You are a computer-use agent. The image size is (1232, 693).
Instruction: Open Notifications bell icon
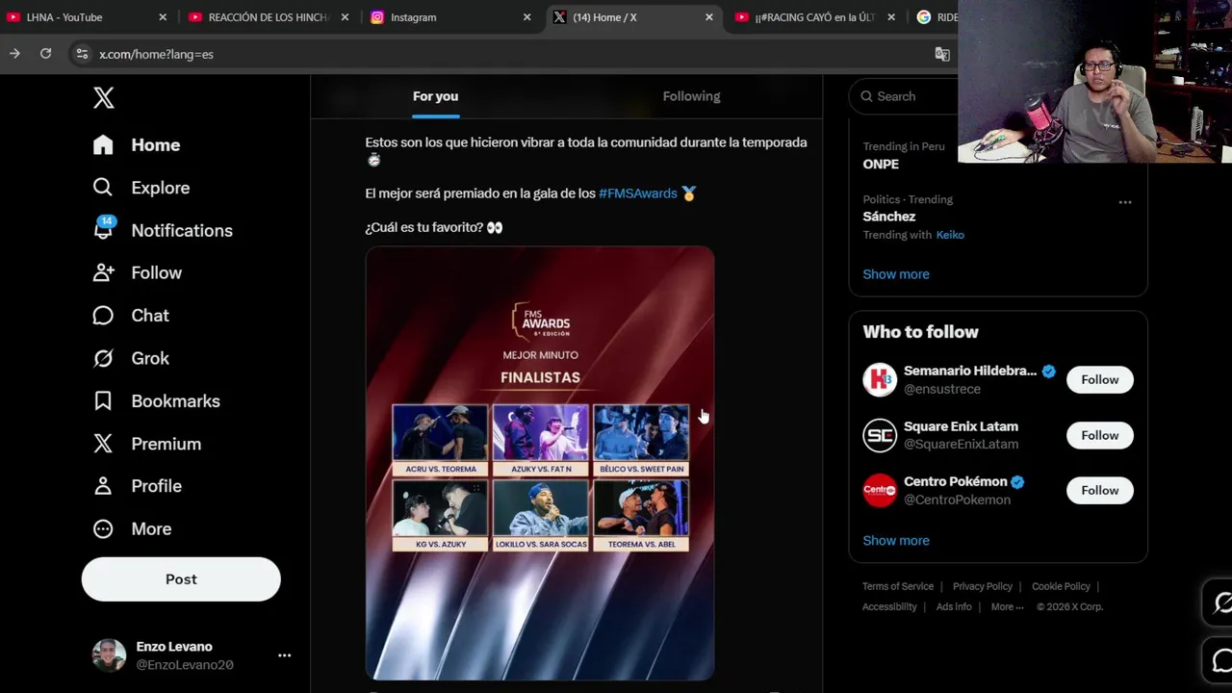coord(103,229)
